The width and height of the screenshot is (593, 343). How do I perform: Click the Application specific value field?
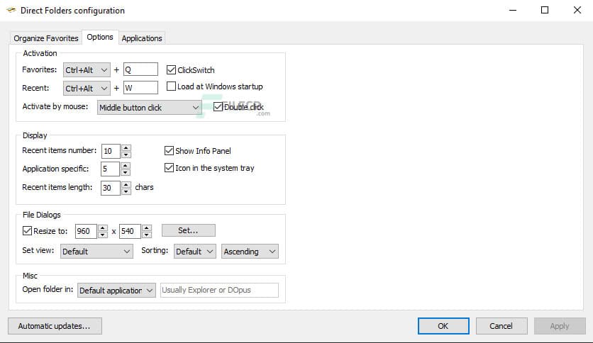pos(110,169)
